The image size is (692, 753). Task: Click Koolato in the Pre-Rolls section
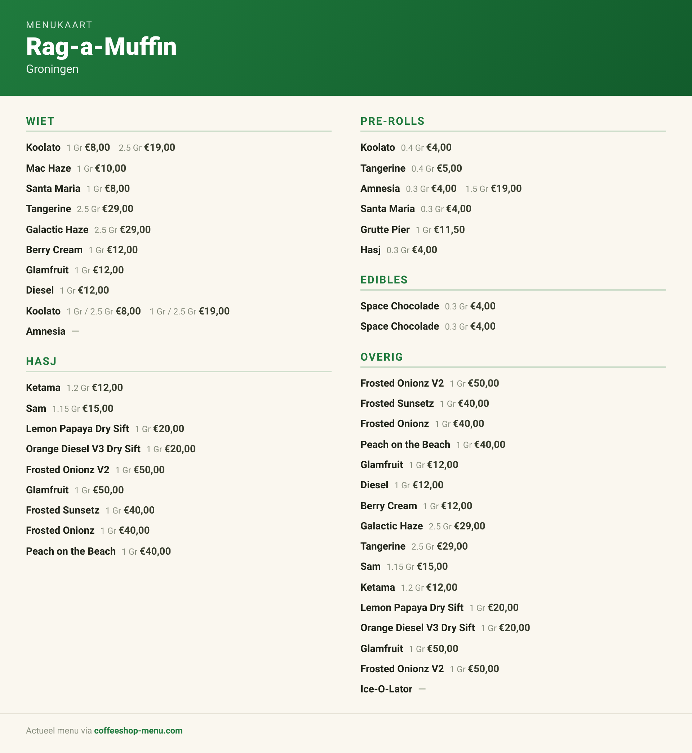click(377, 147)
